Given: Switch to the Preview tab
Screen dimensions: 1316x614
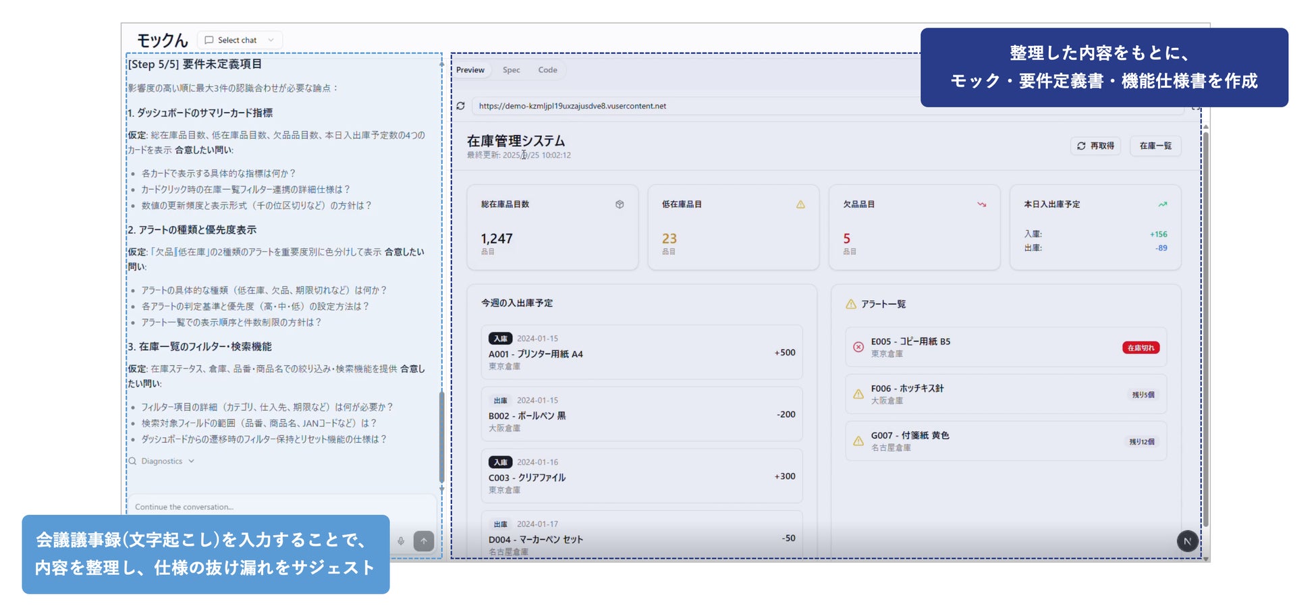Looking at the screenshot, I should pyautogui.click(x=470, y=70).
